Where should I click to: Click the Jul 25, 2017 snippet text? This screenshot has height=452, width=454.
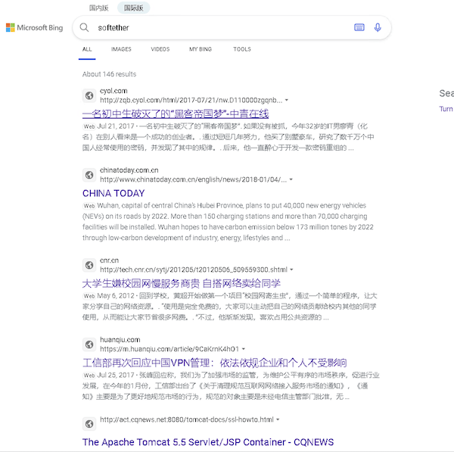231,386
